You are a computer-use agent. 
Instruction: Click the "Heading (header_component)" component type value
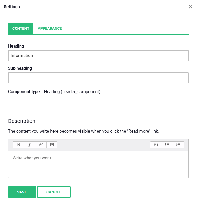[72, 91]
